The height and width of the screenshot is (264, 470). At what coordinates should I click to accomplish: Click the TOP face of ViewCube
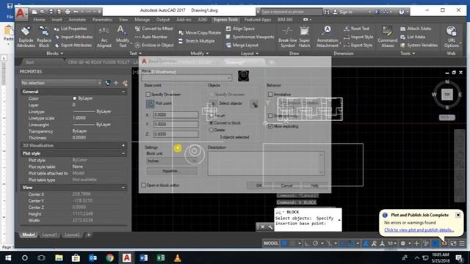click(447, 95)
